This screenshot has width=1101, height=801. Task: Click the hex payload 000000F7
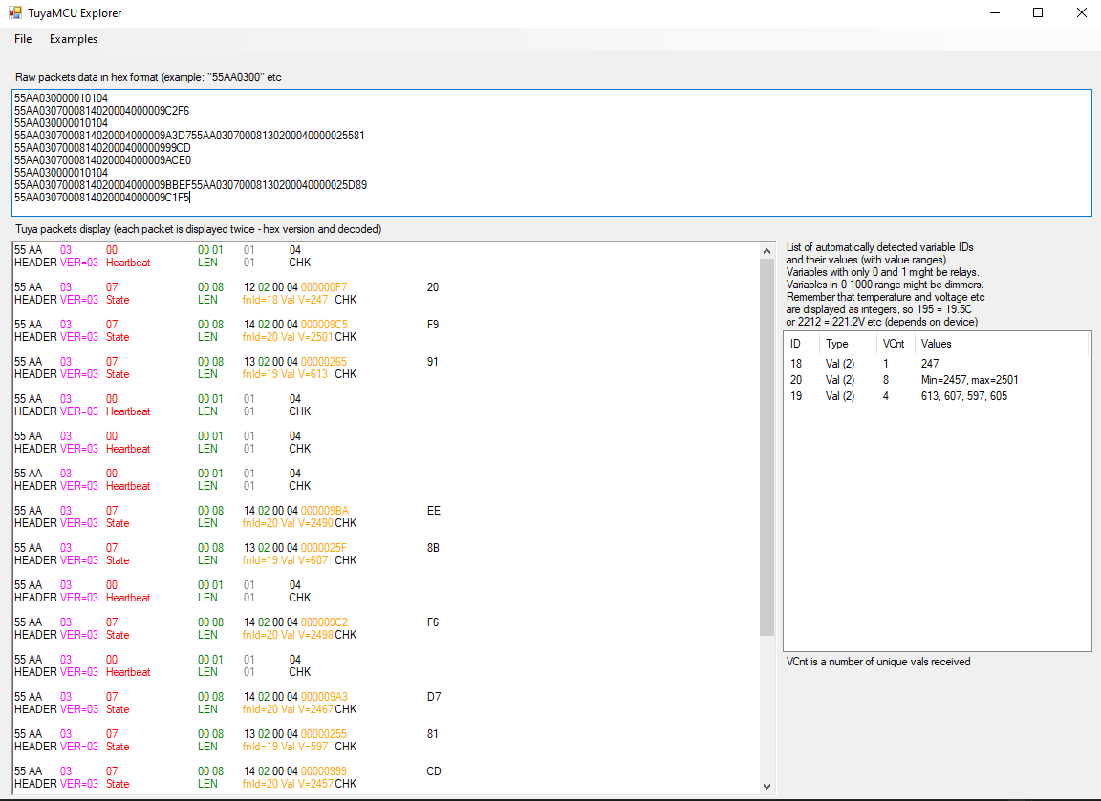[324, 286]
